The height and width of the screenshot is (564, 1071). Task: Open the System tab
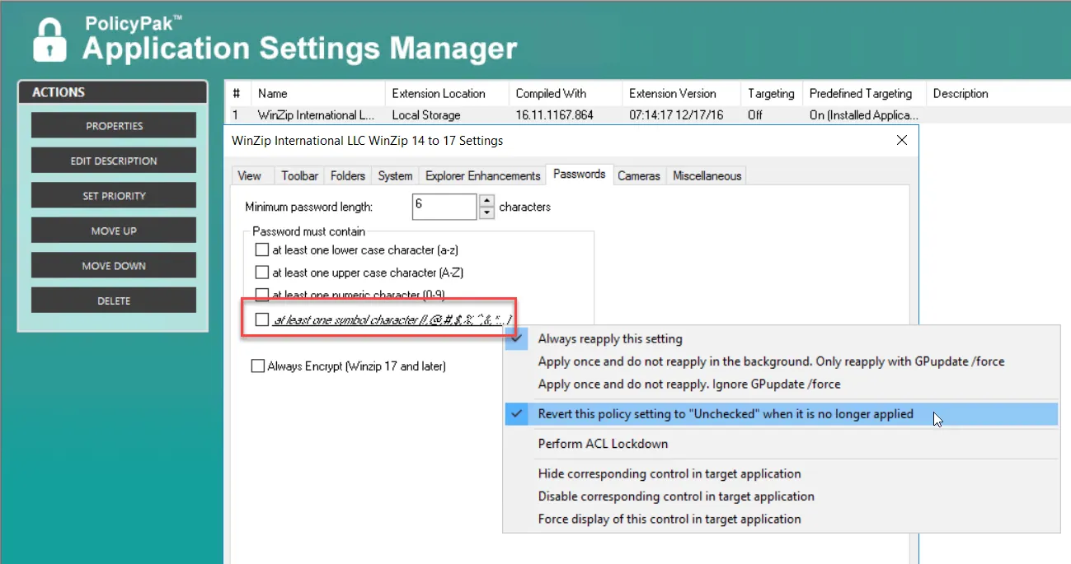click(395, 175)
